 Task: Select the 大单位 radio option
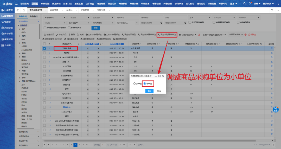coord(135,84)
